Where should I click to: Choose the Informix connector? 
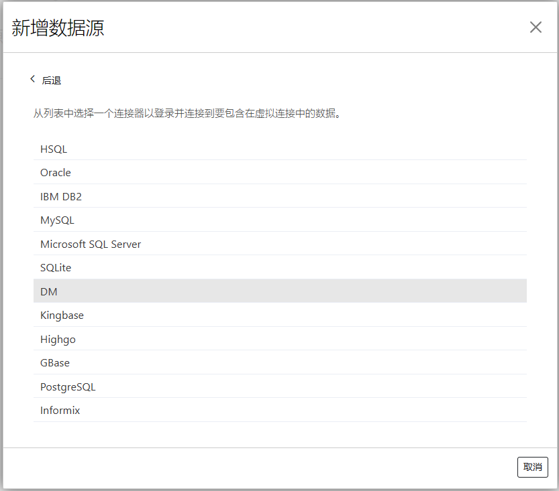[280, 410]
